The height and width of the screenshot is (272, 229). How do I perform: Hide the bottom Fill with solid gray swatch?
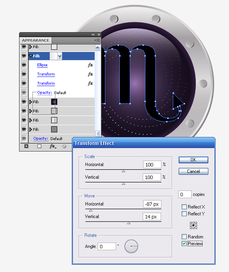point(24,129)
